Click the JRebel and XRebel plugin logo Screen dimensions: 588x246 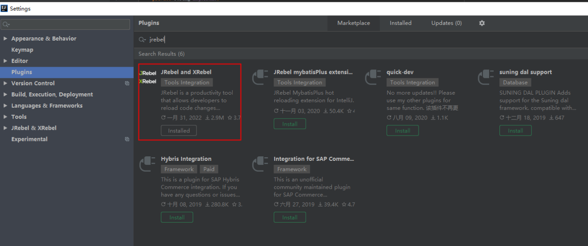148,77
